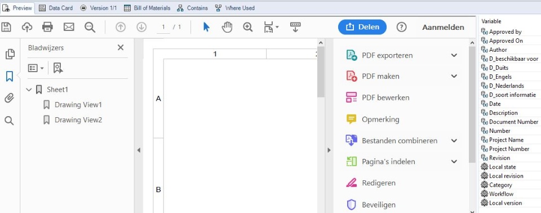Go to next page with the down arrow
541x213 pixels.
141,27
